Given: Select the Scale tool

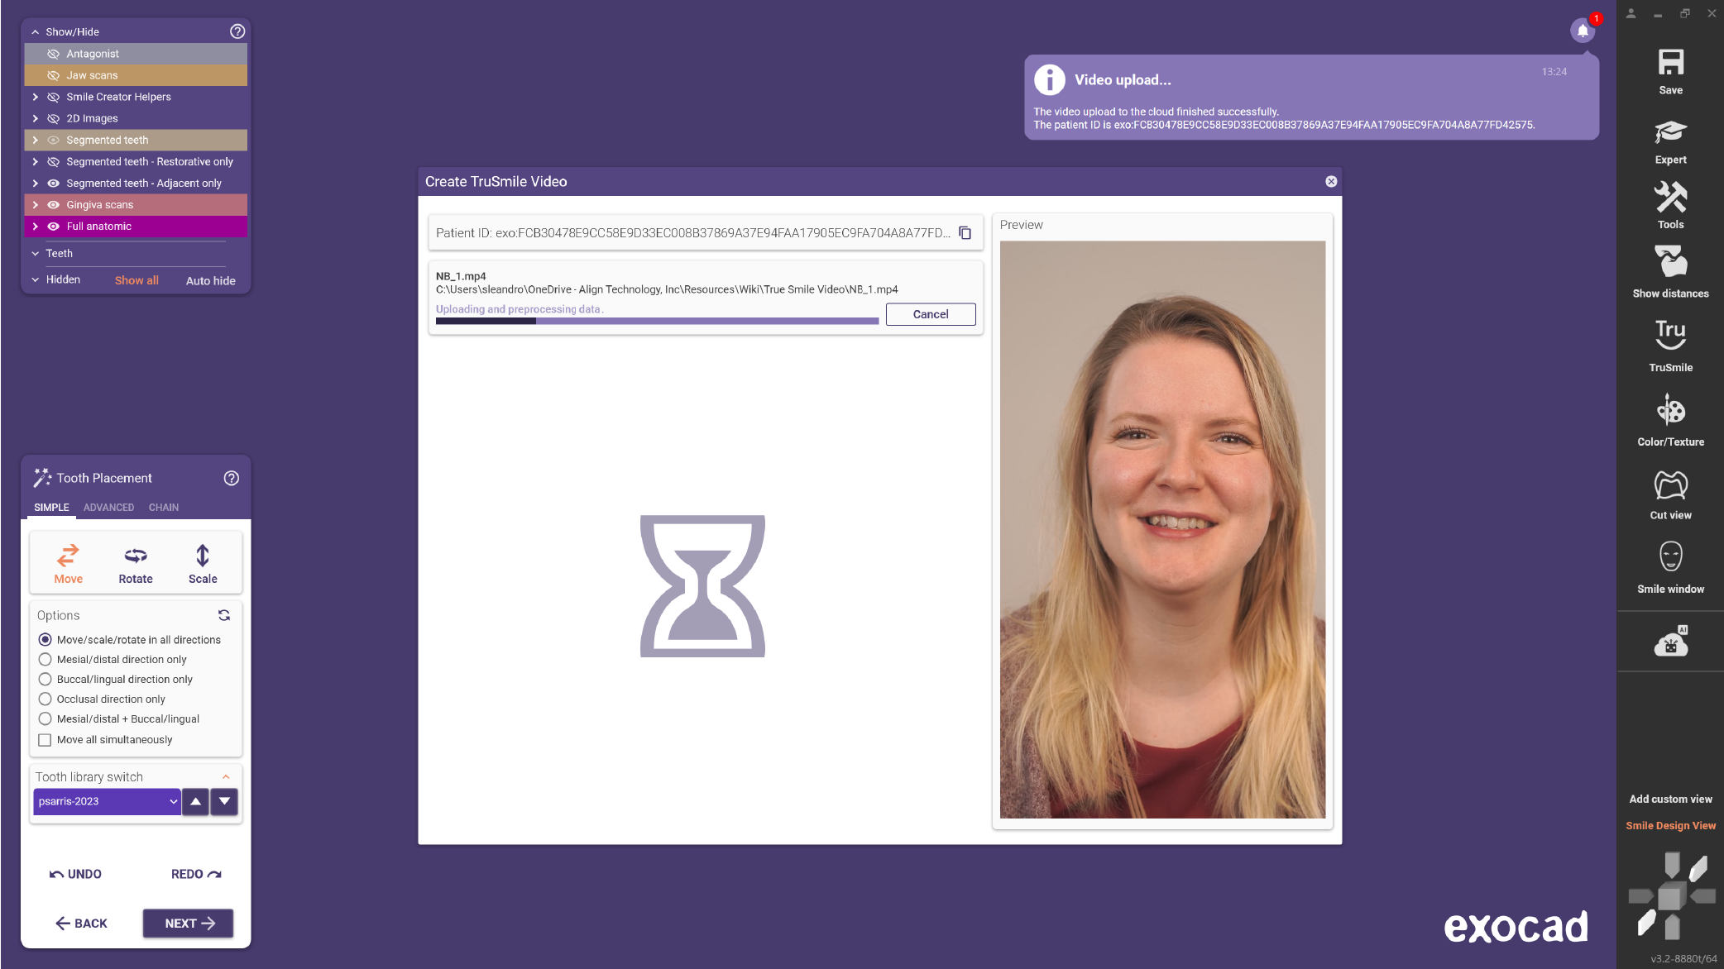Looking at the screenshot, I should (203, 564).
